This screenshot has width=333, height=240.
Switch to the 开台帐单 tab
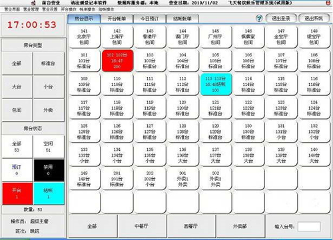[117, 19]
